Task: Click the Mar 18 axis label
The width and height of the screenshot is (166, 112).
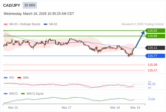Action: point(115,108)
